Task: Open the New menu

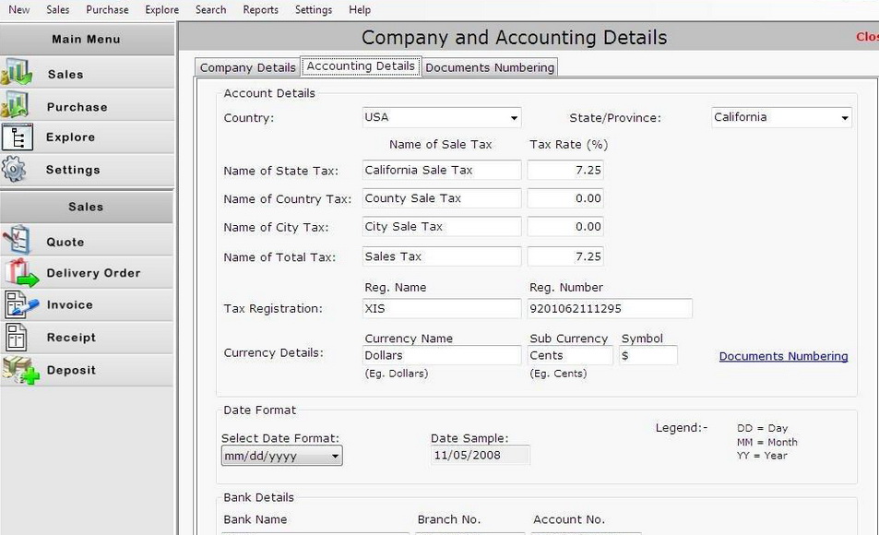Action: 19,9
